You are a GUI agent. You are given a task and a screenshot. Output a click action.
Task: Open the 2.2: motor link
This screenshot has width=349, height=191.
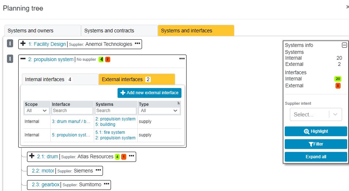43,171
